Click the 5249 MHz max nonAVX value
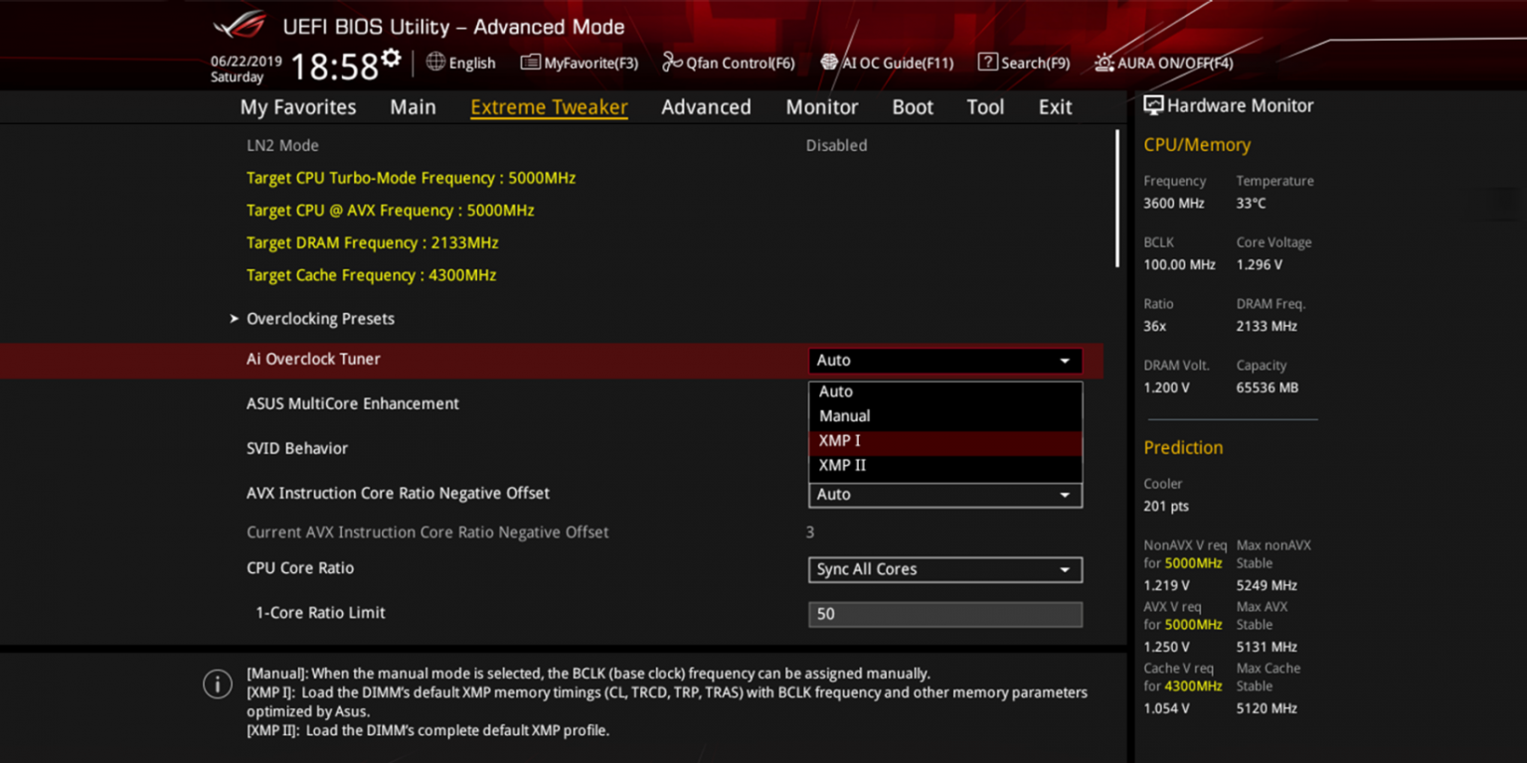The image size is (1527, 763). [x=1267, y=586]
